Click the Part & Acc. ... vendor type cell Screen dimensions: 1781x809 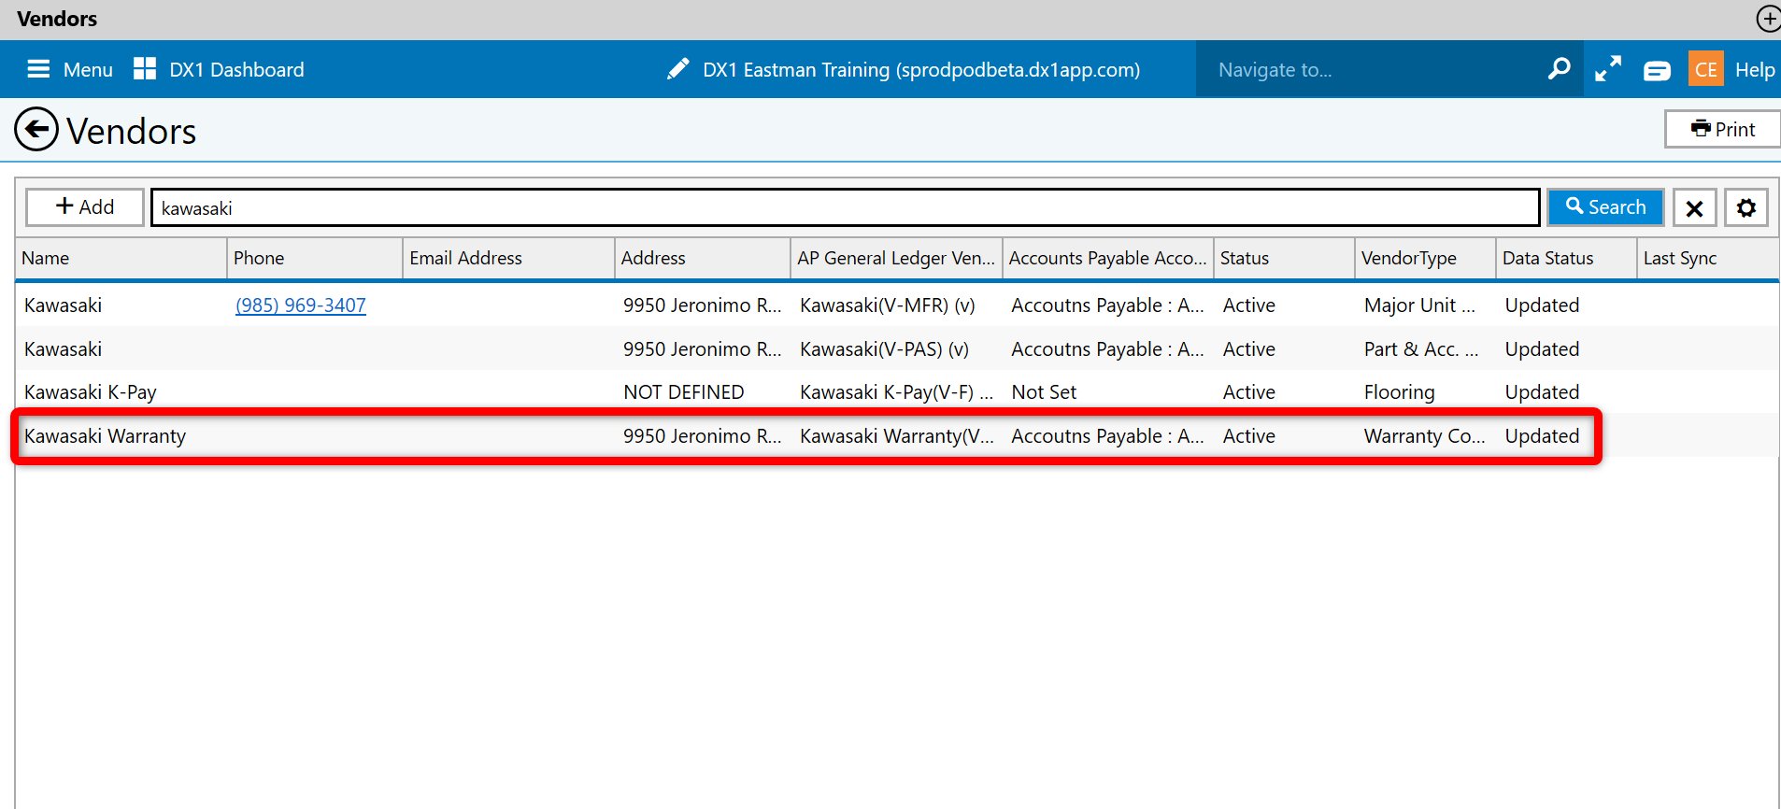tap(1421, 349)
